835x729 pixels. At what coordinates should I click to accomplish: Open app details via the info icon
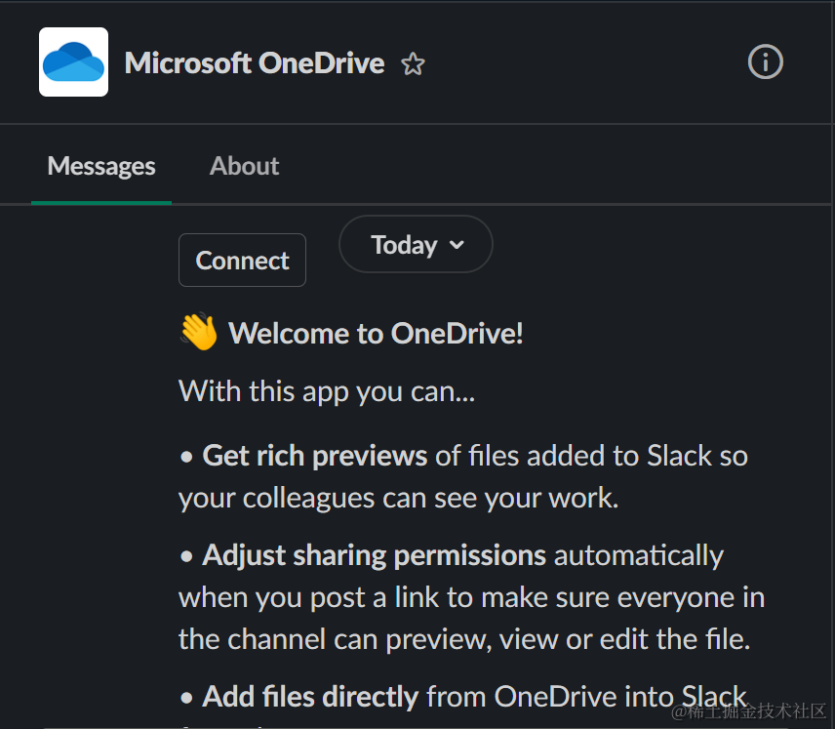pos(765,62)
